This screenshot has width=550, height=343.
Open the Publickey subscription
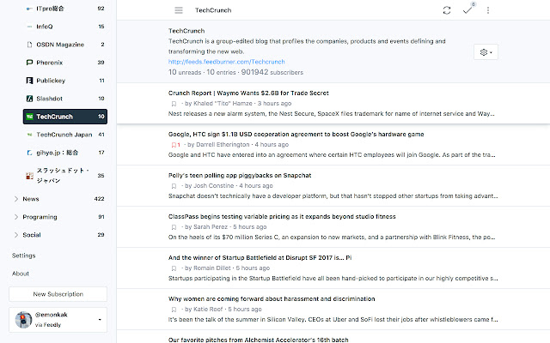[x=65, y=81]
